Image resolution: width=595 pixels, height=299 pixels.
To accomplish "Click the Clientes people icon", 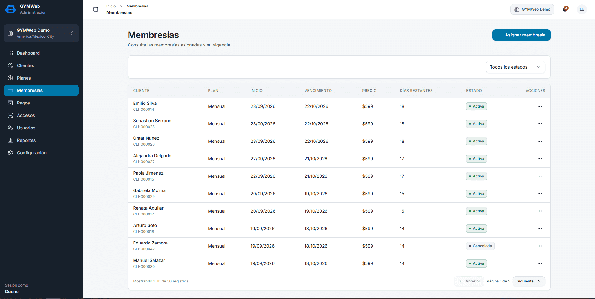I will point(10,65).
